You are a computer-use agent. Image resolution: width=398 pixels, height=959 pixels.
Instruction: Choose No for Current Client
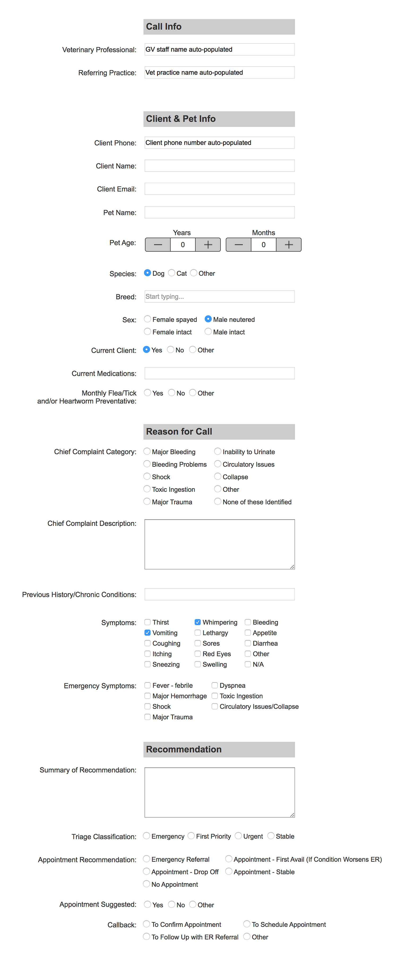[171, 350]
